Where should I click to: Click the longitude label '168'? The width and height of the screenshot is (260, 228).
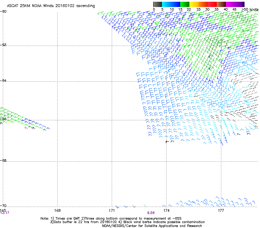pos(57,210)
